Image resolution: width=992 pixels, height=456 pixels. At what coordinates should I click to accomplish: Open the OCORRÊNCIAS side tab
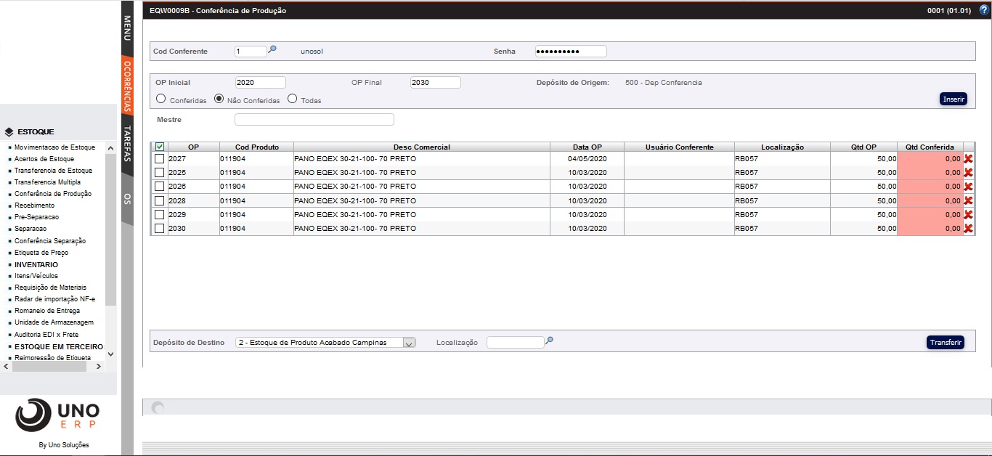[127, 86]
